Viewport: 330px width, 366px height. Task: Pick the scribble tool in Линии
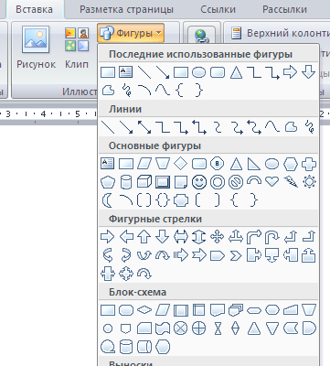[309, 127]
